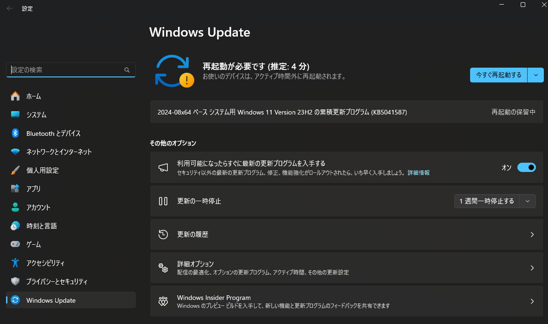Open 詳細オプション by its row label

pos(195,264)
